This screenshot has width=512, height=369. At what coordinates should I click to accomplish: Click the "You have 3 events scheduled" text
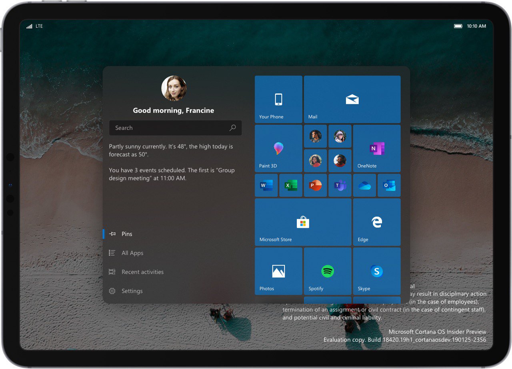coord(172,174)
